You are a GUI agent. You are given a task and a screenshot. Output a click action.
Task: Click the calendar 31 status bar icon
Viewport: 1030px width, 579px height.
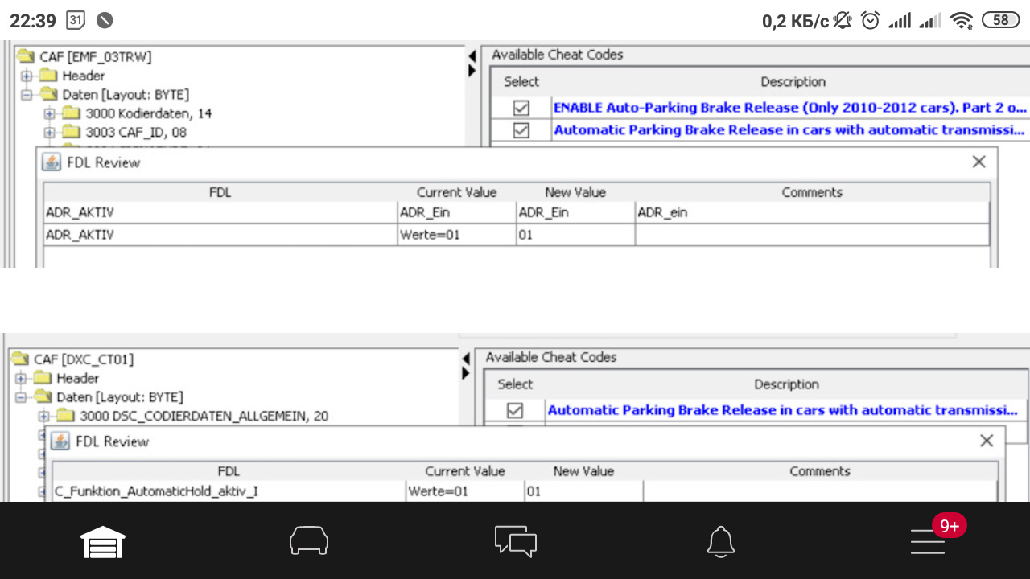pyautogui.click(x=76, y=20)
